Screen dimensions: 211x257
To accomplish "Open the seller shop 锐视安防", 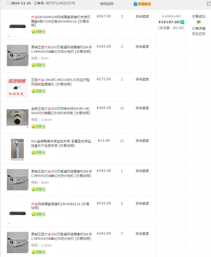I will (x=107, y=4).
